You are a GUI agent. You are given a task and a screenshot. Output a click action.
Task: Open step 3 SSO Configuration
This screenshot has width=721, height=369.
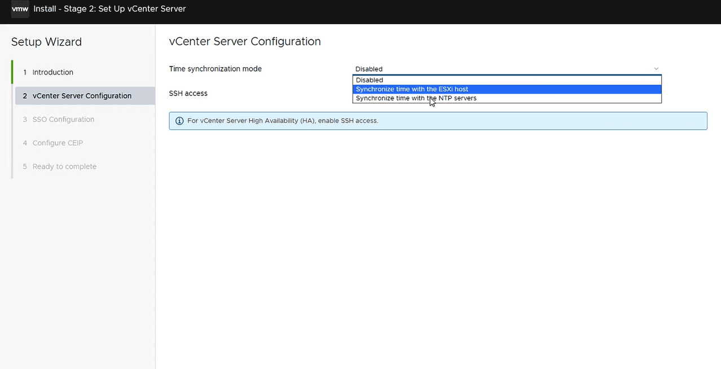63,120
